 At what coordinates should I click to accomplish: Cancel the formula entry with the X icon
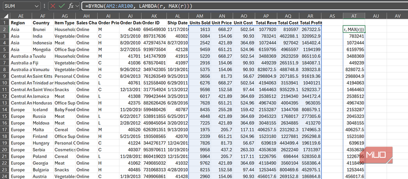click(x=53, y=6)
